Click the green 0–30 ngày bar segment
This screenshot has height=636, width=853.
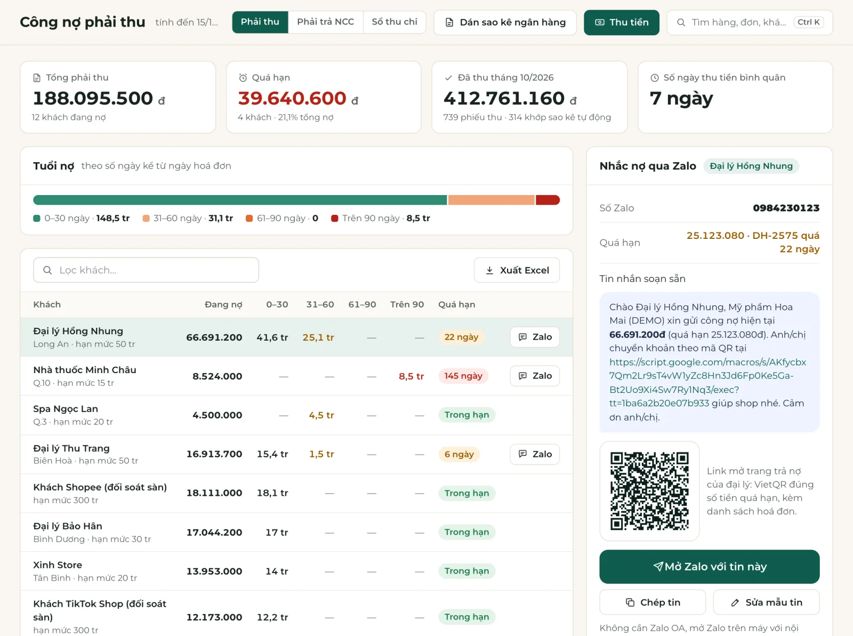coord(240,200)
